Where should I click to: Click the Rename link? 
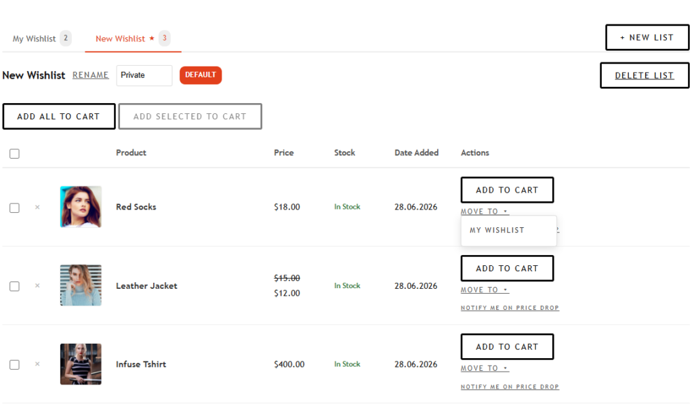(x=91, y=75)
